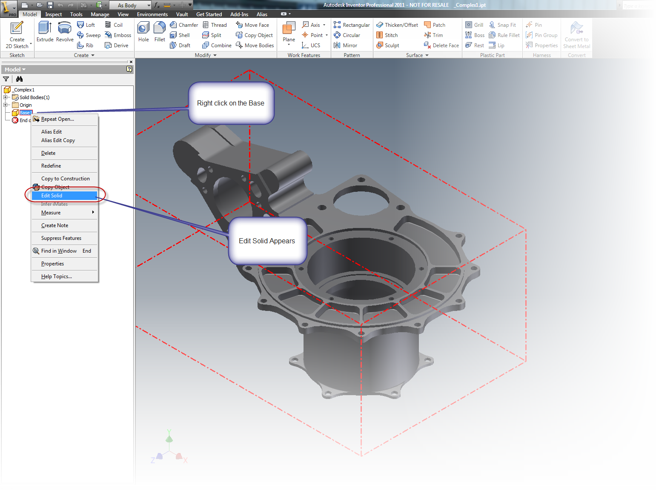This screenshot has height=490, width=656.
Task: Apply Circular pattern
Action: [x=347, y=35]
